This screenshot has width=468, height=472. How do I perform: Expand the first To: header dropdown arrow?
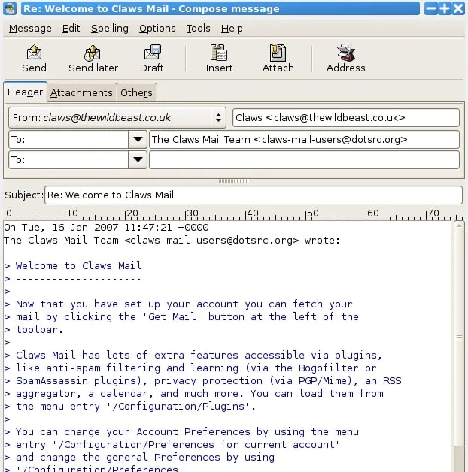(x=138, y=139)
